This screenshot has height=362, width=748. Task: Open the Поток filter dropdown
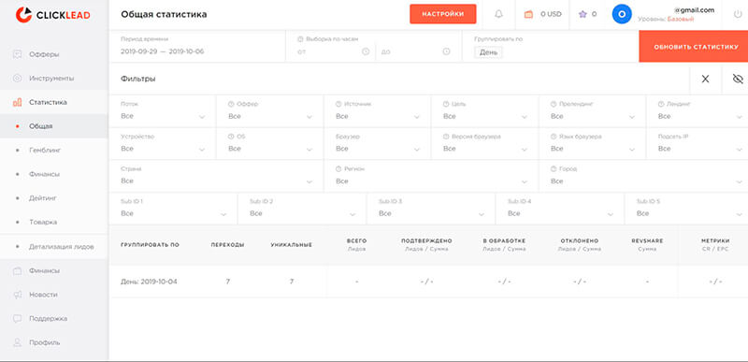tap(163, 111)
